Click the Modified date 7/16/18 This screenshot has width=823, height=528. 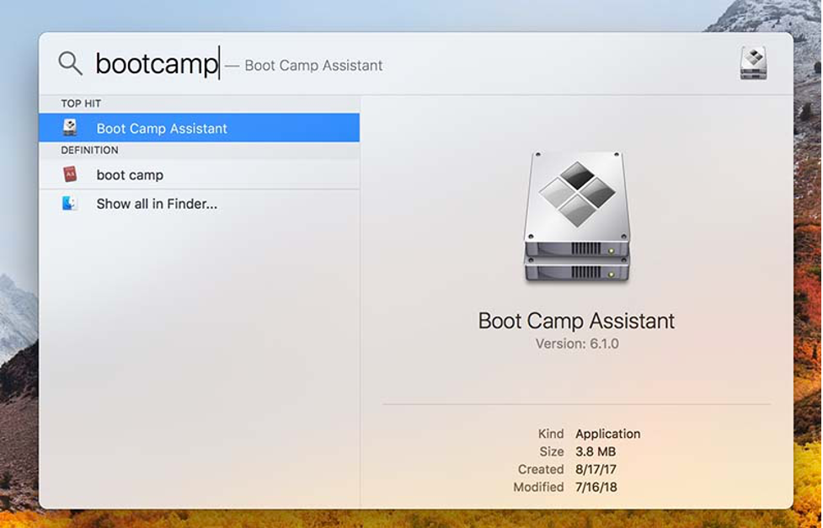[596, 487]
